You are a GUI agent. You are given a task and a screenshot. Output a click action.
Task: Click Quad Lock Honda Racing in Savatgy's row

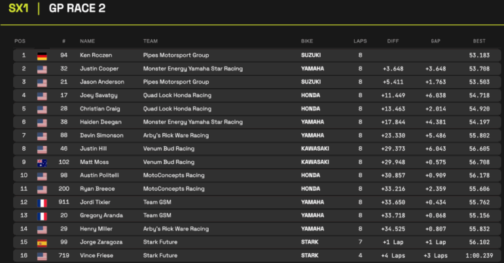point(177,96)
